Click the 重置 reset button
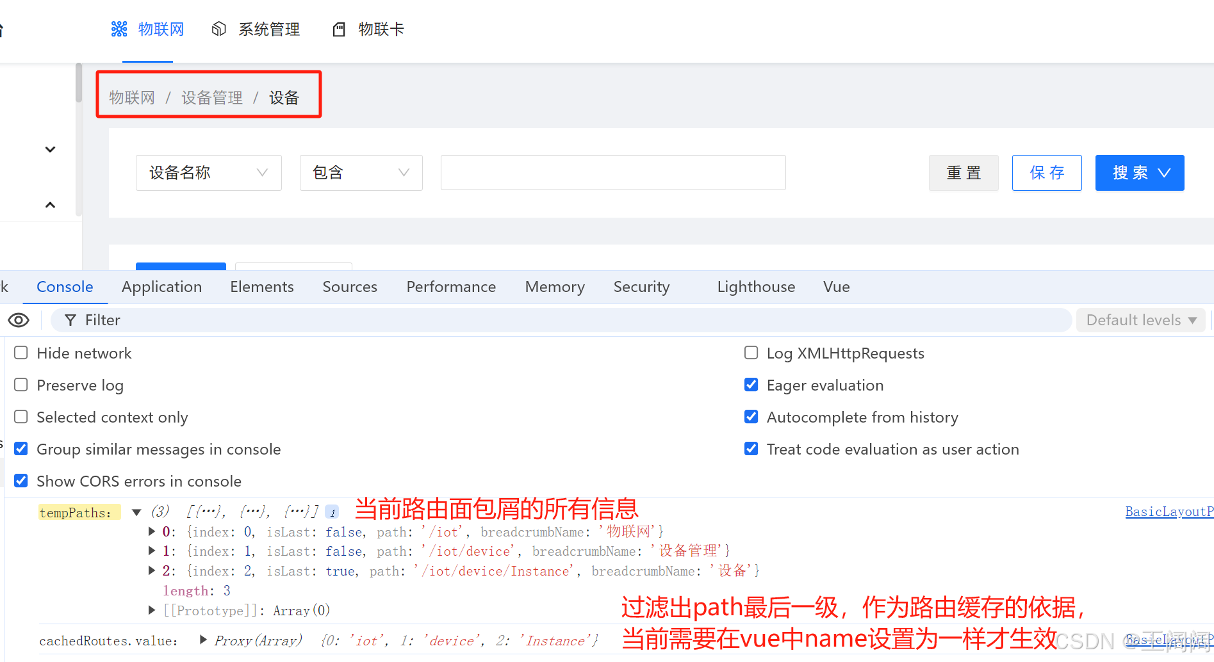1214x662 pixels. pyautogui.click(x=964, y=173)
